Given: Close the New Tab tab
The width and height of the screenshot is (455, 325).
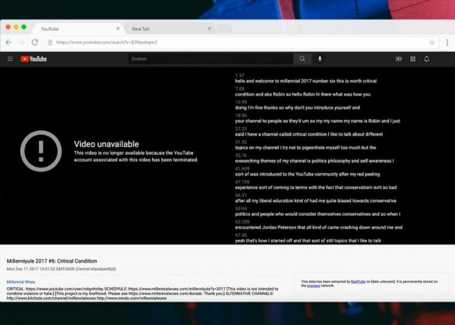Looking at the screenshot, I should point(209,29).
